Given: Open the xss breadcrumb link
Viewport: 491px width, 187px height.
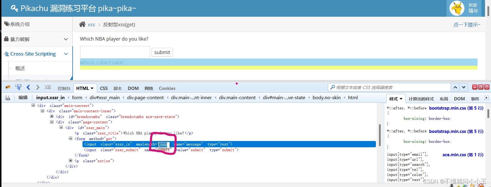Looking at the screenshot, I should click(x=91, y=24).
